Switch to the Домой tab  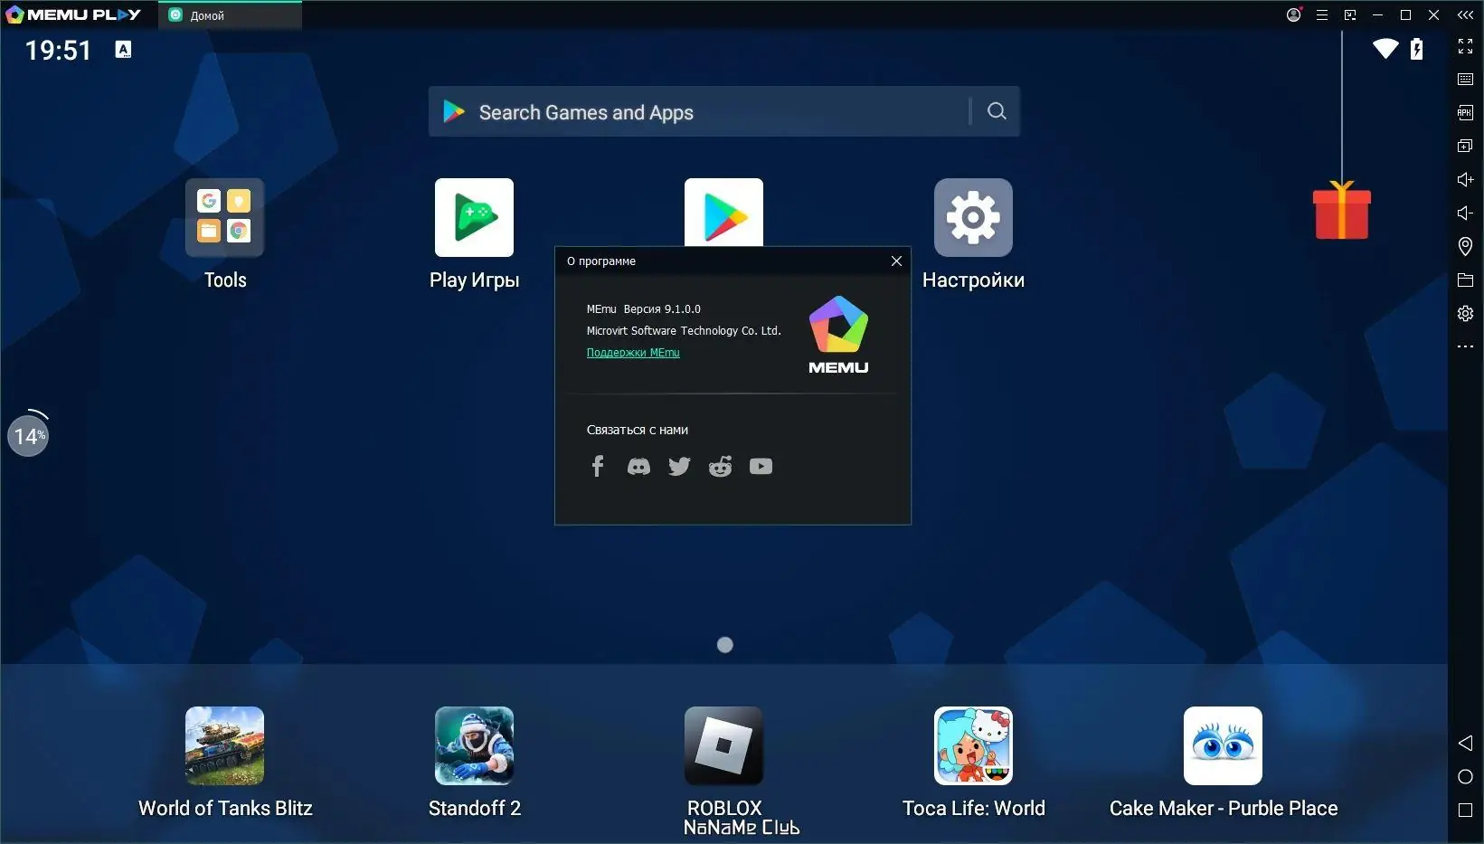pyautogui.click(x=230, y=15)
